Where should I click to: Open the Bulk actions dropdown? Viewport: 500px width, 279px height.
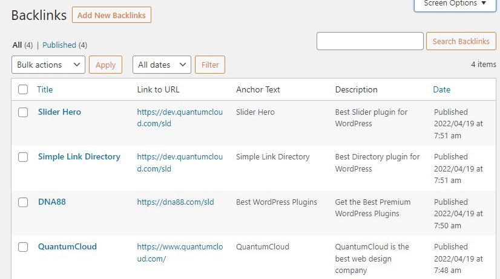pos(48,65)
